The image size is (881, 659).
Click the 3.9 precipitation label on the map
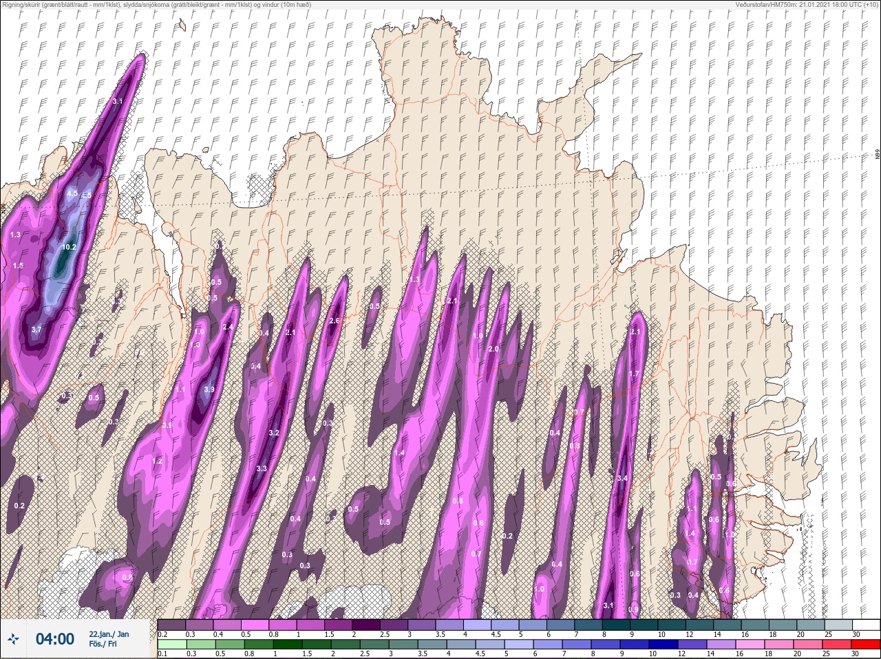(x=209, y=389)
